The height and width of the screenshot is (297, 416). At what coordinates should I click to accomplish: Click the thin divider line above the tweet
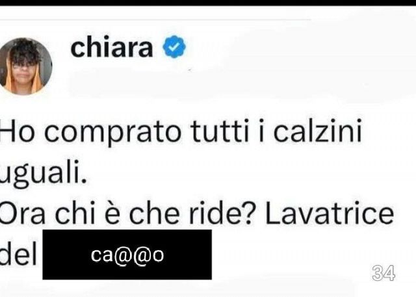[x=155, y=19]
